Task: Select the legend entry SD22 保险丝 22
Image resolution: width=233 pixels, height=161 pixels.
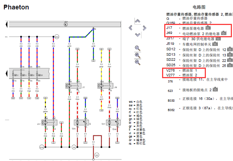Action: point(196,60)
